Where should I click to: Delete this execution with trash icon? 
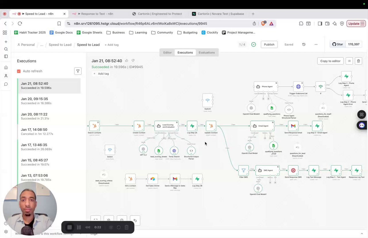[x=358, y=61]
